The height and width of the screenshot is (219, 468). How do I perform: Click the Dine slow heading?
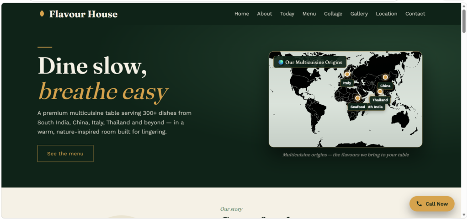pyautogui.click(x=92, y=65)
